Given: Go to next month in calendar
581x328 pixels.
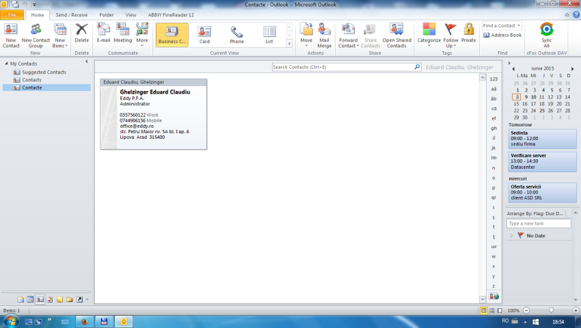Looking at the screenshot, I should tap(573, 68).
